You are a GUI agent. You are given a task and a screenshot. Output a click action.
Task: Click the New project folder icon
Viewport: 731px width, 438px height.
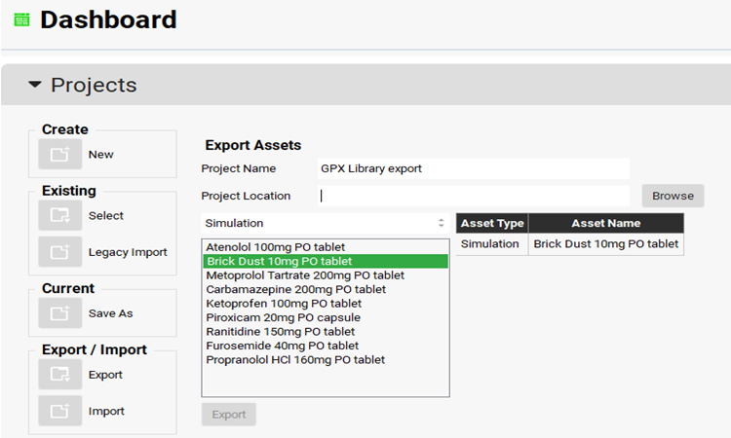click(x=59, y=155)
